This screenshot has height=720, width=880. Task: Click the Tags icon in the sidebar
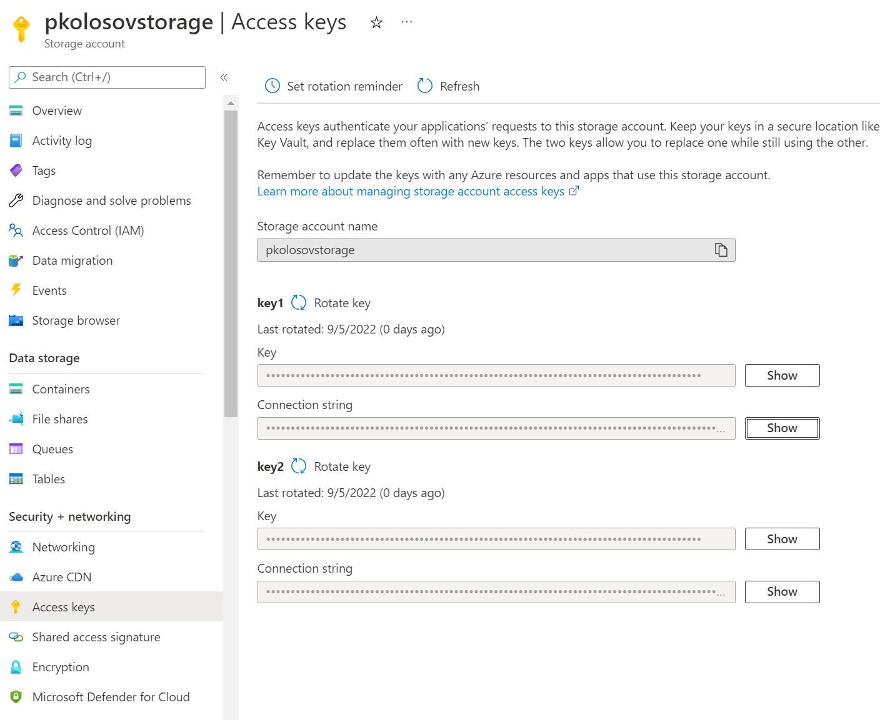[x=16, y=170]
